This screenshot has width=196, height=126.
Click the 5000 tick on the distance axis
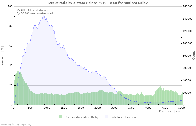[x=181, y=108]
